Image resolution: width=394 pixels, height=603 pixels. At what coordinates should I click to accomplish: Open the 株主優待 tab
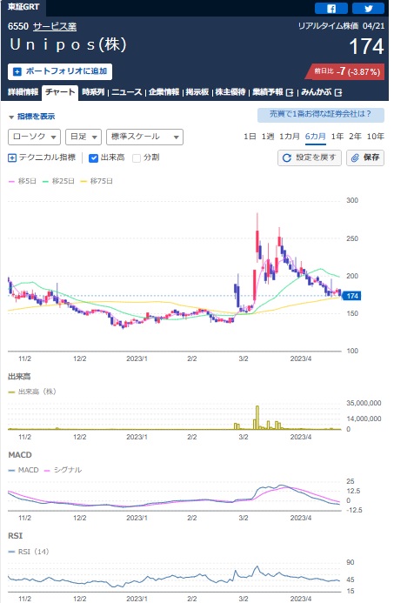pos(230,92)
